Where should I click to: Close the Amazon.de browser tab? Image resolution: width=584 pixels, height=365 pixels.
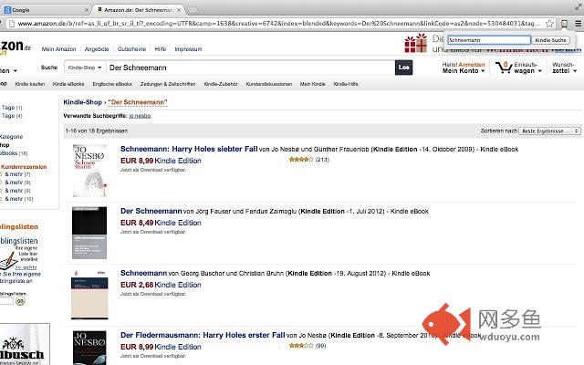pos(179,10)
